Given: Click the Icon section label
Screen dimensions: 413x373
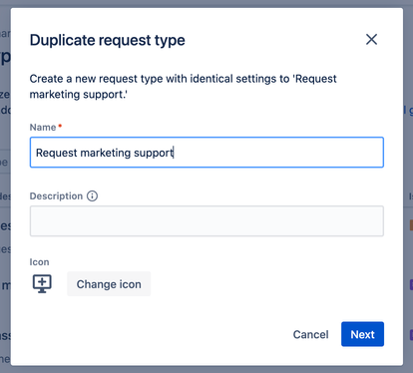Looking at the screenshot, I should [39, 262].
